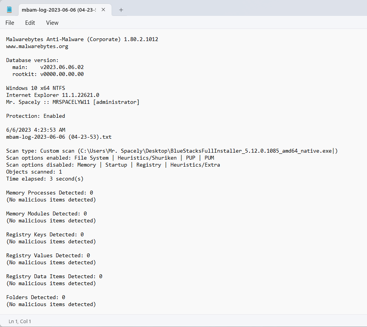Click the '6/6/2023 4:23:53 AM' timestamp line
The height and width of the screenshot is (327, 367).
coord(36,130)
